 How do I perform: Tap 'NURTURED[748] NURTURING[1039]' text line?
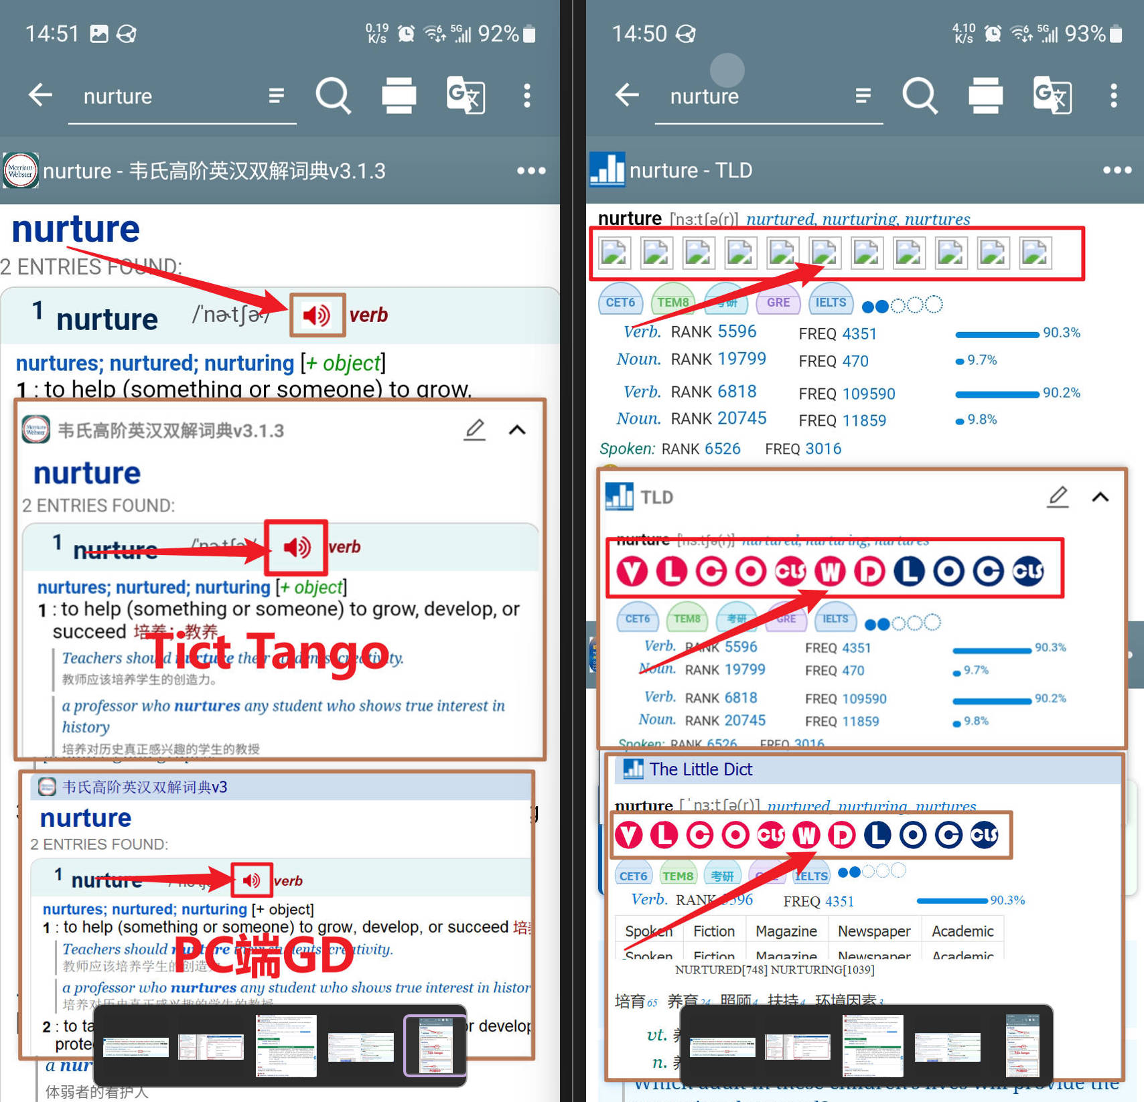pyautogui.click(x=774, y=969)
